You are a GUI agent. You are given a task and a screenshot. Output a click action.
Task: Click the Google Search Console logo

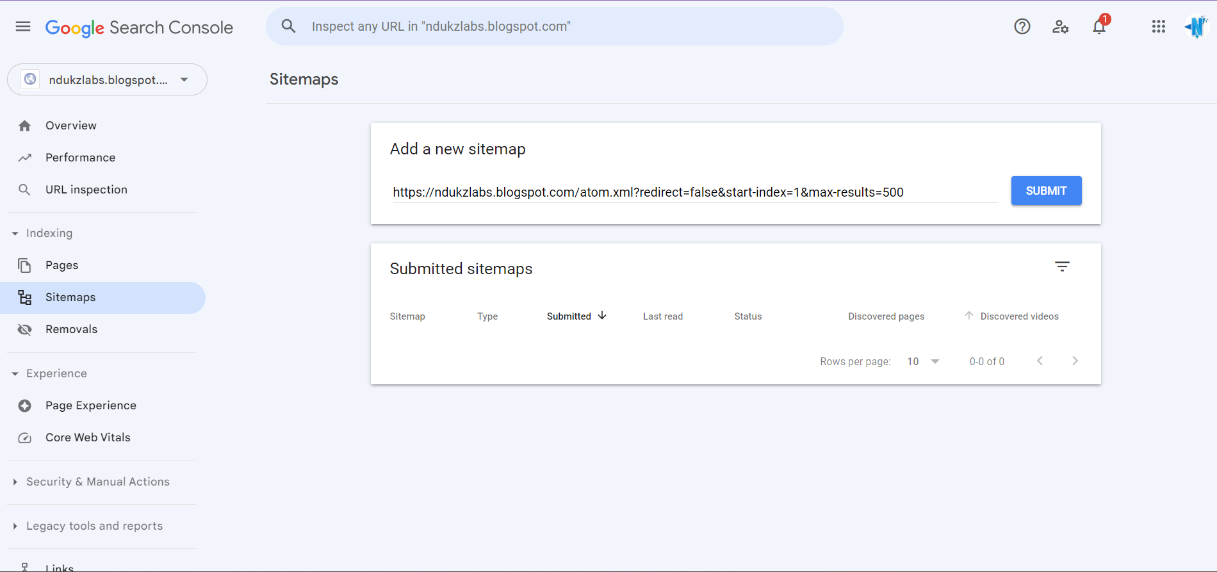[x=139, y=28]
